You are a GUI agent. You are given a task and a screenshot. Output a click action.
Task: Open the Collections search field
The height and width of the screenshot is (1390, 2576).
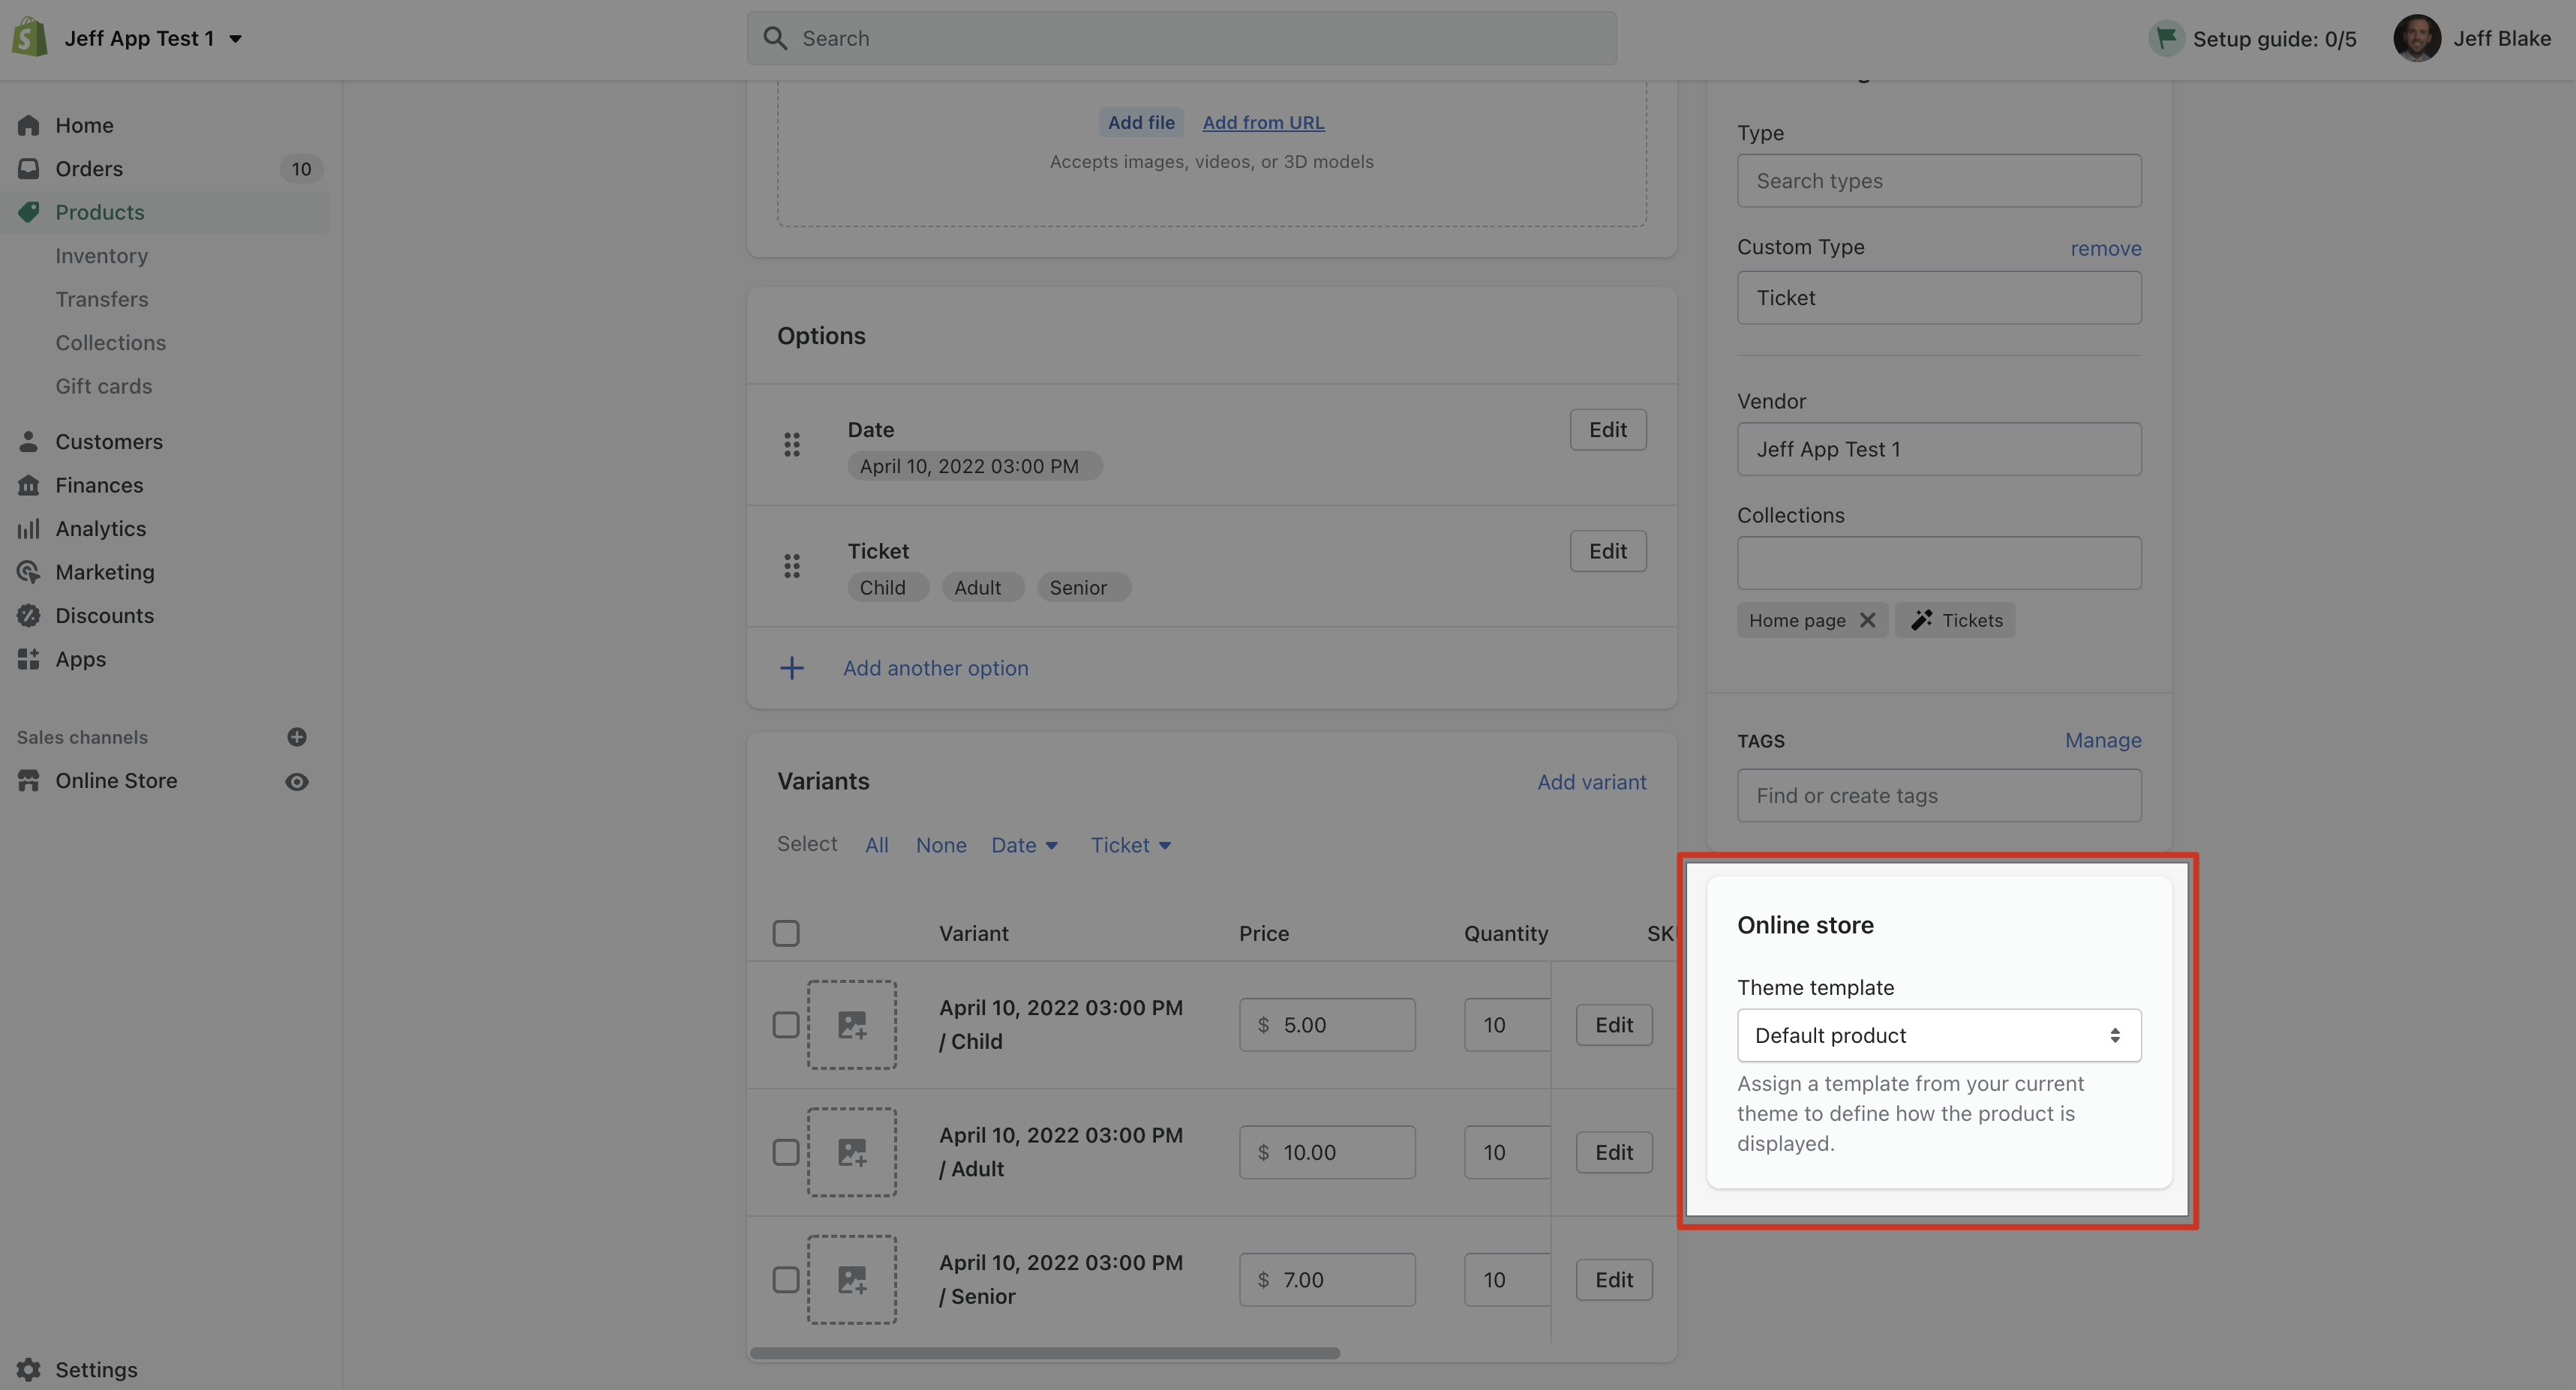(x=1938, y=562)
